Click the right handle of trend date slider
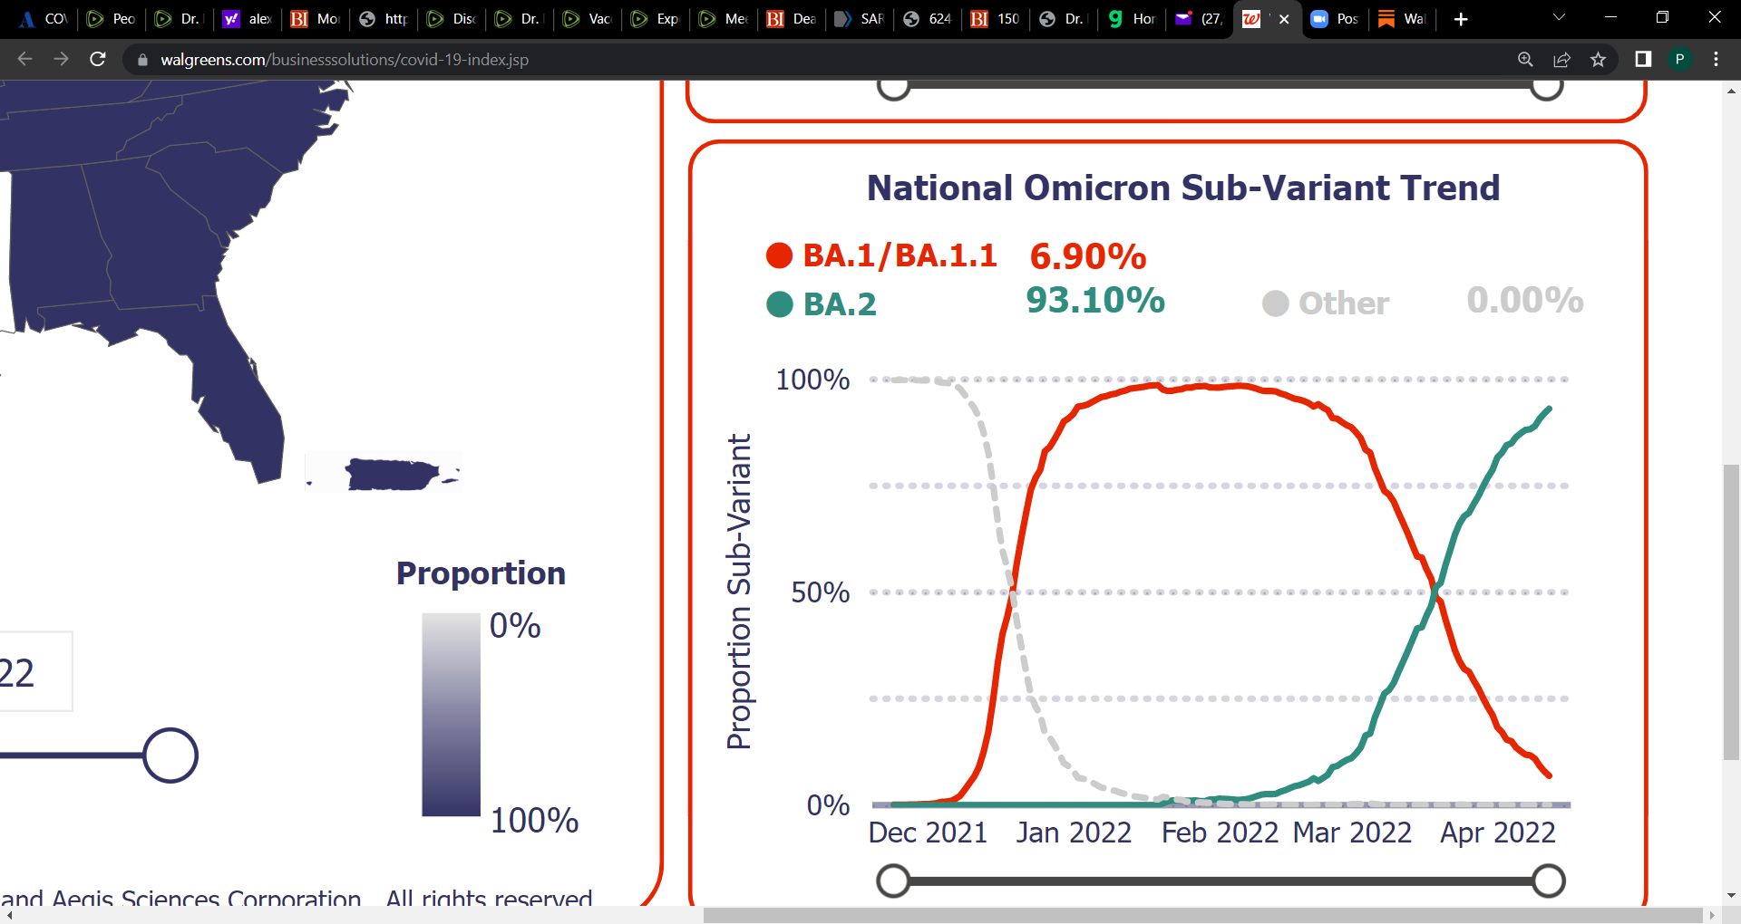This screenshot has height=924, width=1741. [x=1548, y=881]
